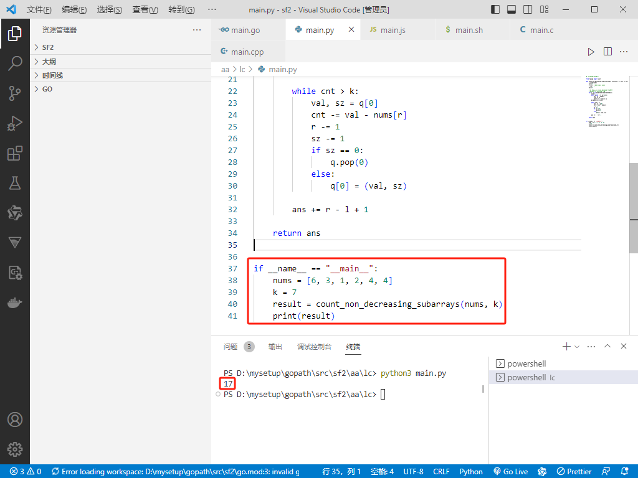
Task: Open Run and Debug view icon
Action: [15, 123]
